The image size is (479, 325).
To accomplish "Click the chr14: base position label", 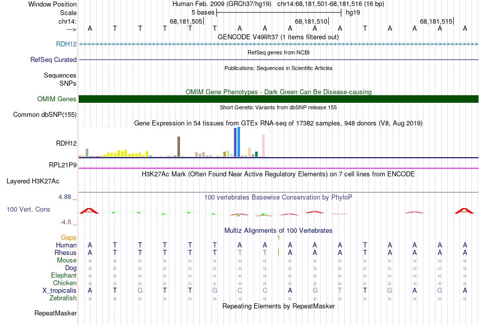I will click(68, 21).
